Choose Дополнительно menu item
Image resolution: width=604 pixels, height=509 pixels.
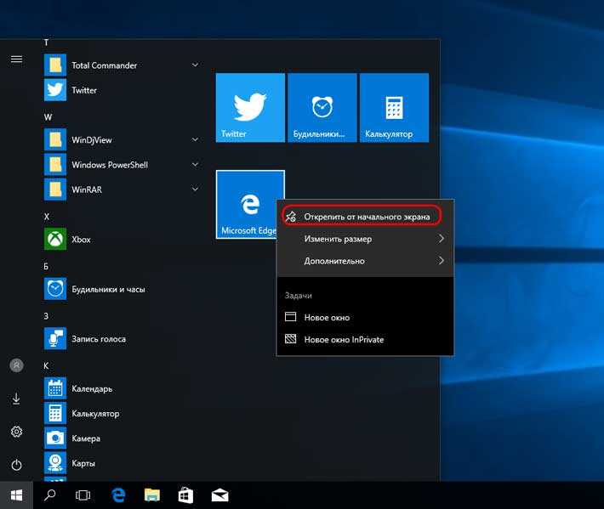coord(365,261)
